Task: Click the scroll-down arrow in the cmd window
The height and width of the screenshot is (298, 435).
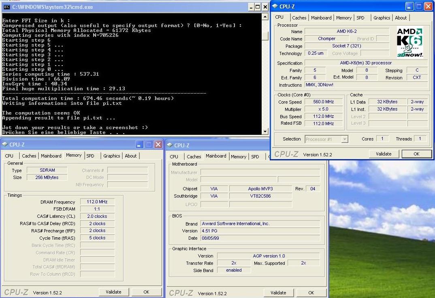Action: click(265, 132)
